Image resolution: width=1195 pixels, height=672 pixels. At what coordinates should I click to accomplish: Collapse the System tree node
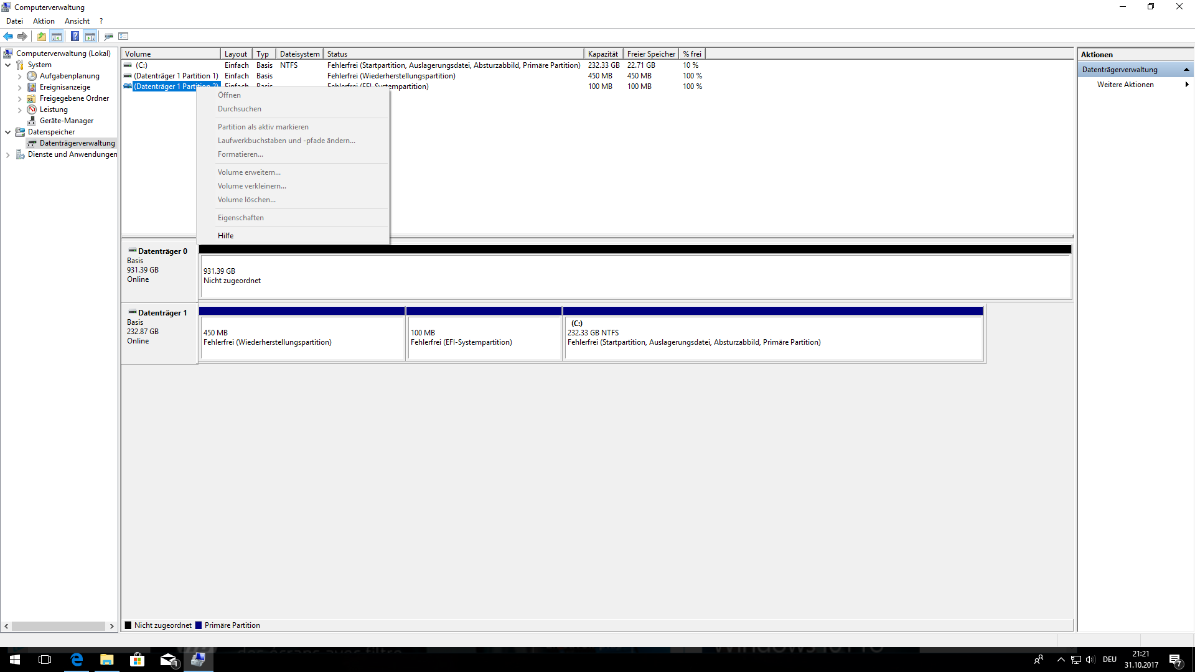point(7,65)
